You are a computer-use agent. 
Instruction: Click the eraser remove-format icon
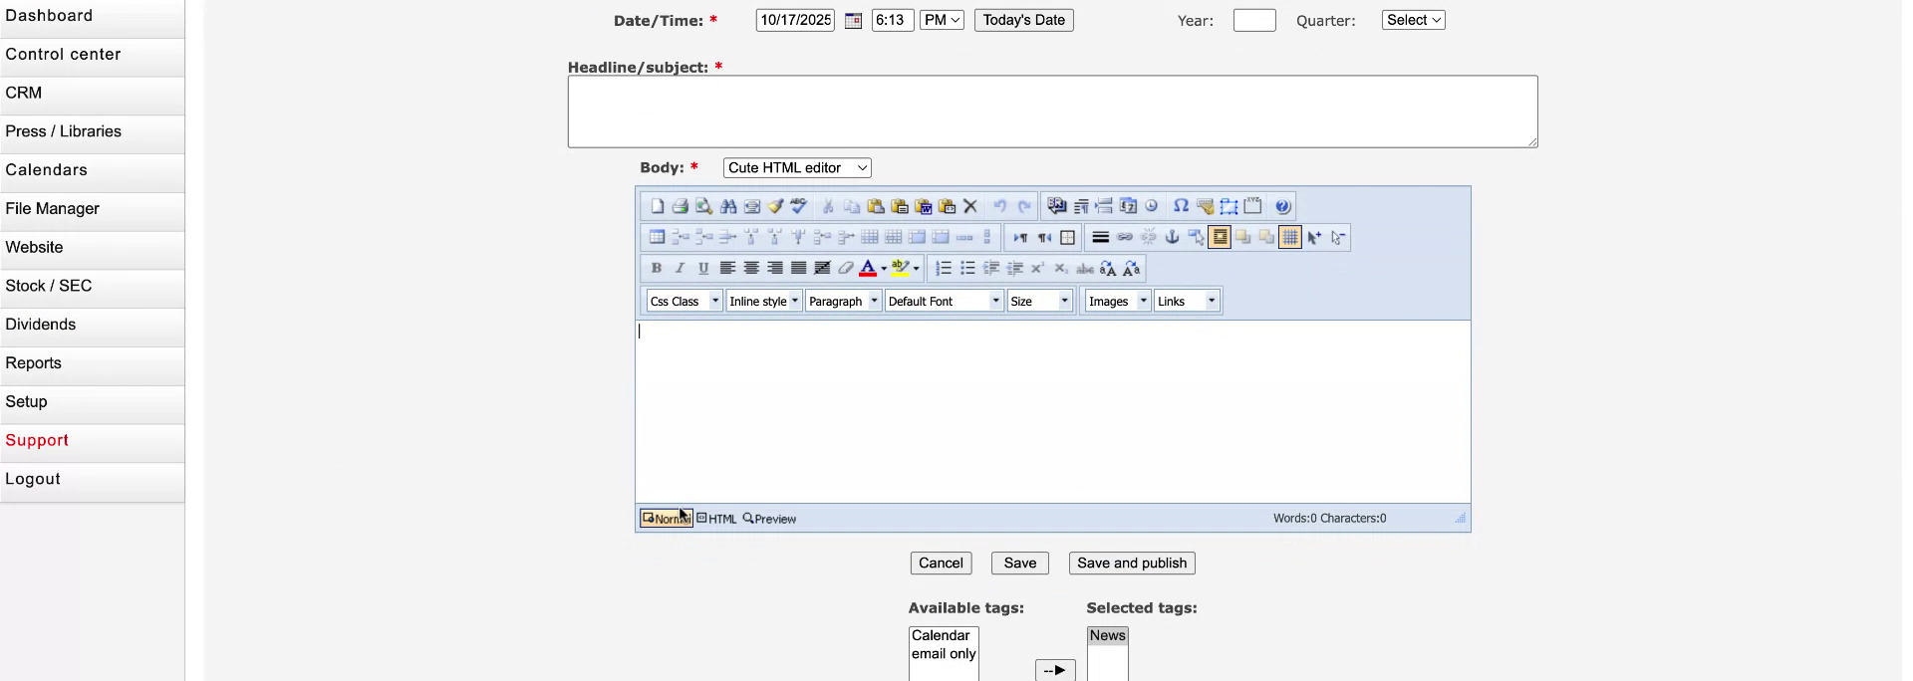(x=846, y=268)
